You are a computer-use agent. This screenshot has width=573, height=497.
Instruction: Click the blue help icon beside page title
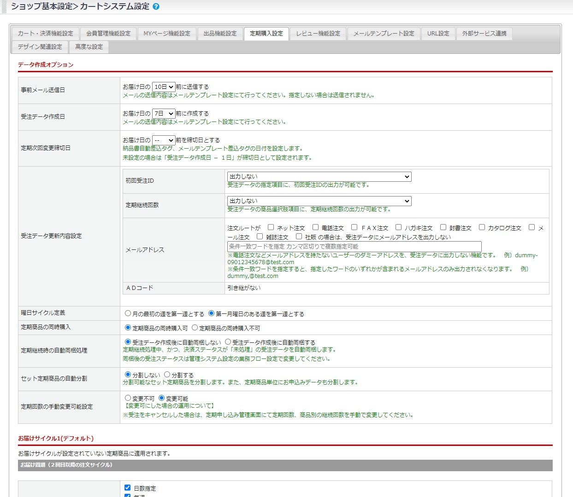156,6
